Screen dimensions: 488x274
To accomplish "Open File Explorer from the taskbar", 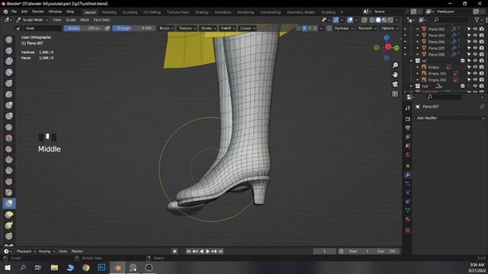I will [54, 267].
